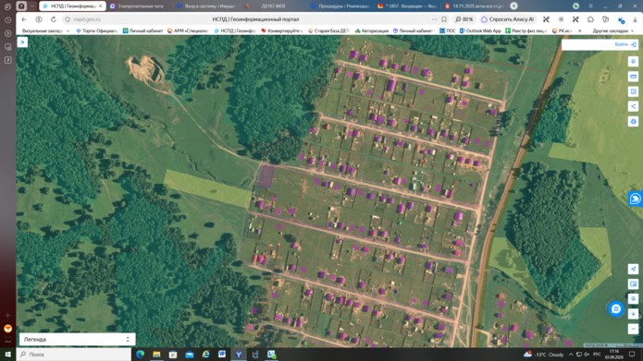Switch to the ДЕЛО-WEB tab
This screenshot has width=643, height=361.
[273, 6]
